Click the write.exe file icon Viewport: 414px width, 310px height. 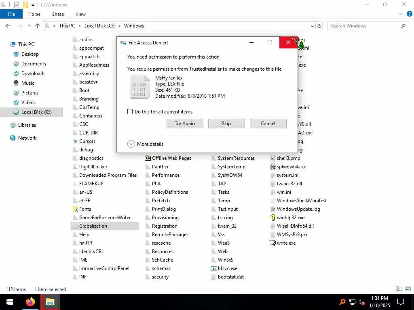(273, 243)
